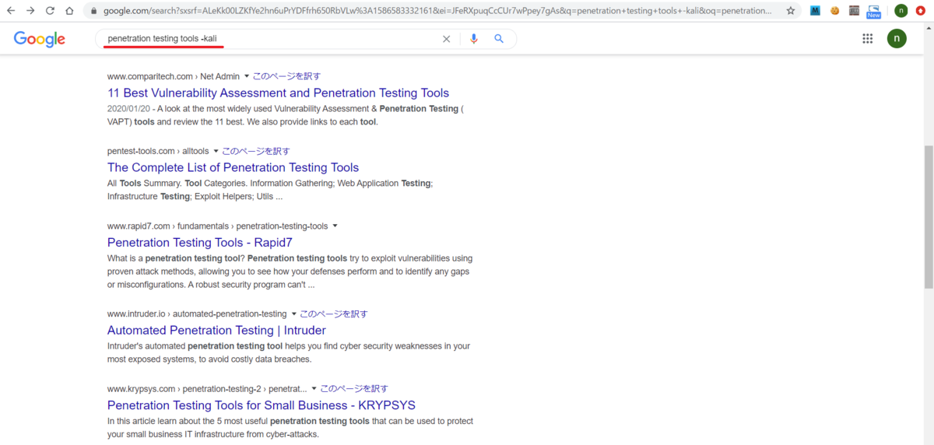The width and height of the screenshot is (934, 445).
Task: Open the brick wall extension icon
Action: [x=854, y=11]
